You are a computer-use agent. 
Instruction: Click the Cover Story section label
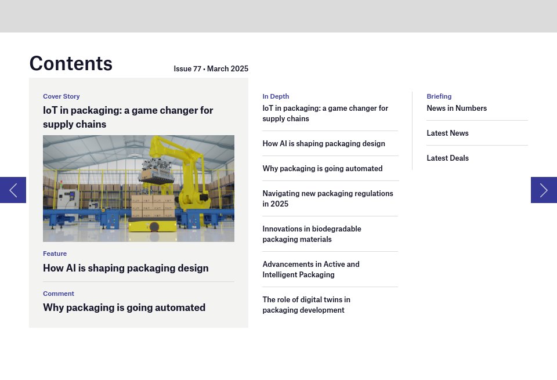pyautogui.click(x=62, y=96)
